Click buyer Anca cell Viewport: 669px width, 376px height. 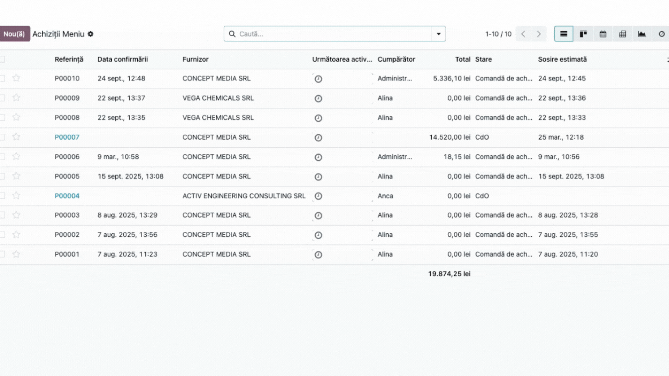point(385,196)
